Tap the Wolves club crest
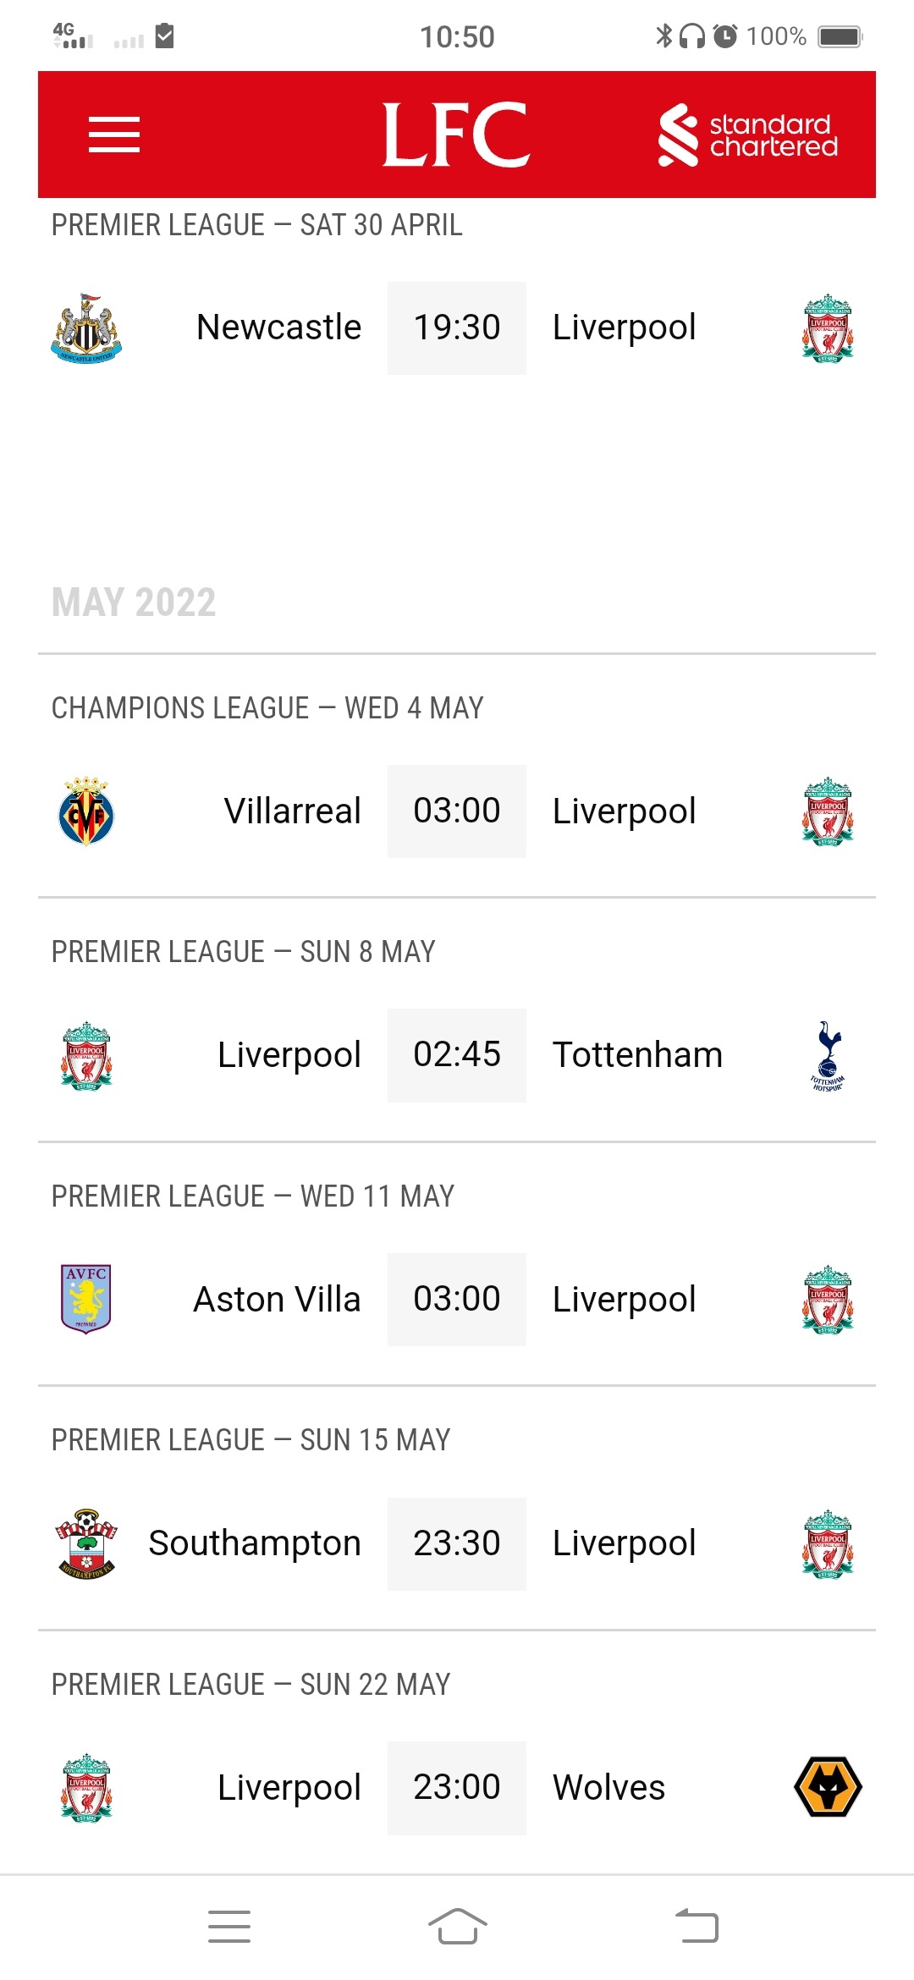Image resolution: width=914 pixels, height=1980 pixels. [828, 1787]
